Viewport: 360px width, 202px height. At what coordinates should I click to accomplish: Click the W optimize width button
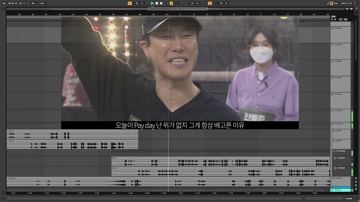(x=351, y=9)
